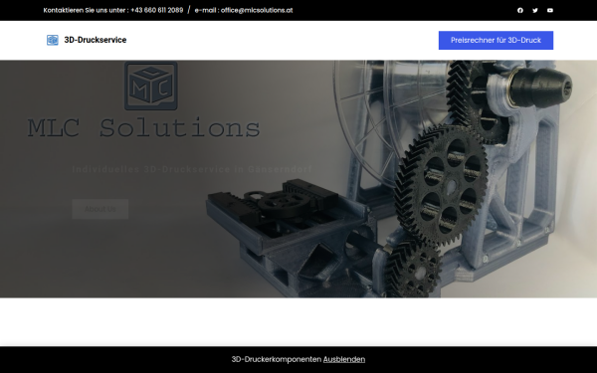Screen dimensions: 597x373
Task: Open the YouTube social icon
Action: (550, 10)
